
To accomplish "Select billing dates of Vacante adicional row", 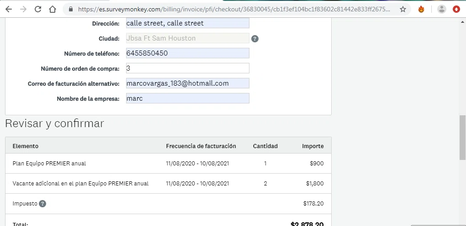I will click(197, 184).
